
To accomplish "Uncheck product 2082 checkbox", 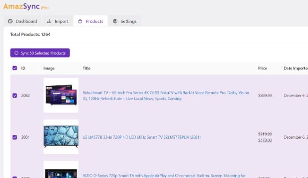I will click(x=15, y=96).
